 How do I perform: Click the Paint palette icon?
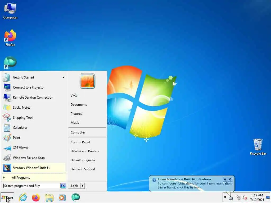pyautogui.click(x=7, y=137)
